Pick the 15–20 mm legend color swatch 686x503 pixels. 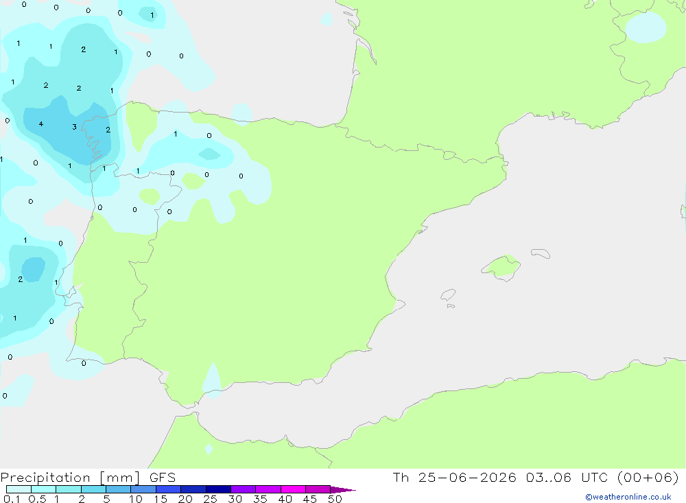[x=169, y=489]
